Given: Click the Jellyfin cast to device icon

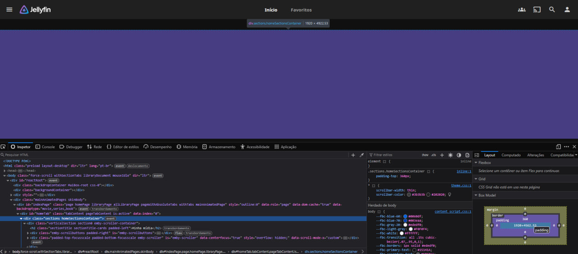Looking at the screenshot, I should [x=537, y=9].
